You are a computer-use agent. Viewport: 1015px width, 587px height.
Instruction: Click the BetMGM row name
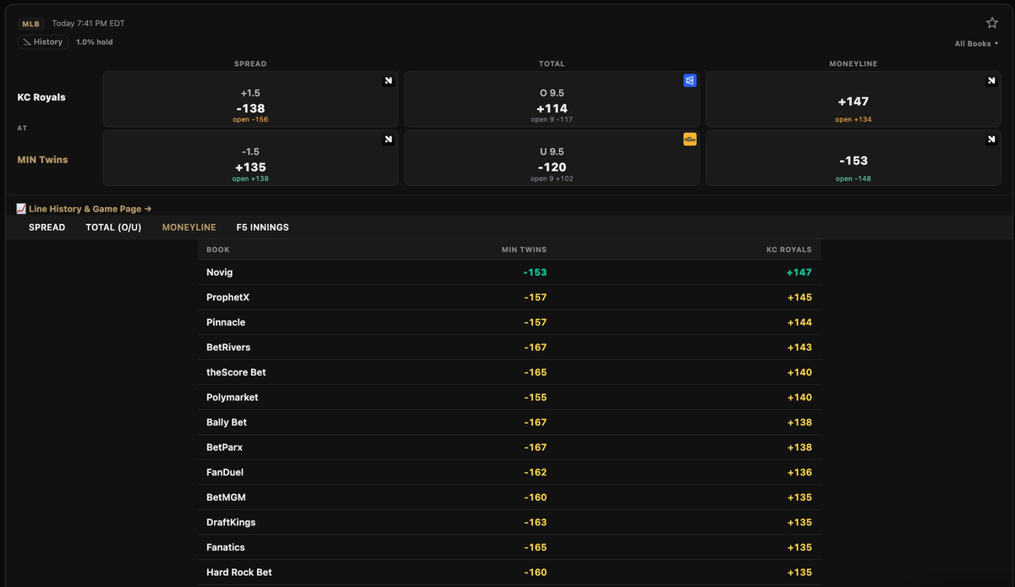pos(226,497)
